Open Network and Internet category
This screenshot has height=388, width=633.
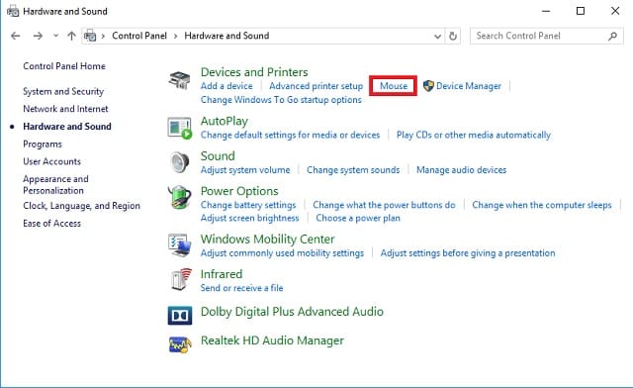(x=65, y=109)
